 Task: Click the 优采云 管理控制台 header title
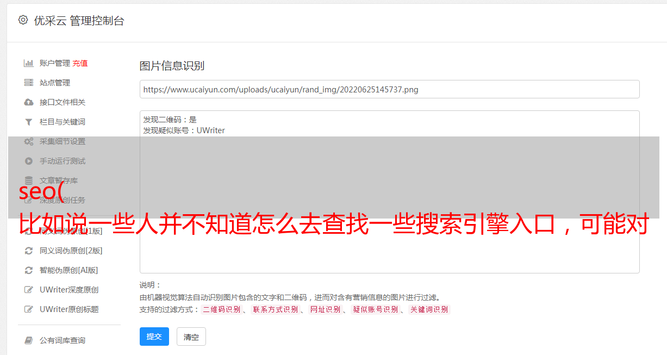click(79, 21)
